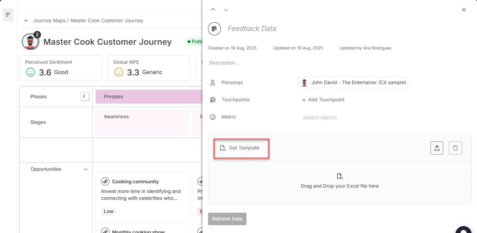Click the Personas person icon
477x233 pixels.
(213, 82)
